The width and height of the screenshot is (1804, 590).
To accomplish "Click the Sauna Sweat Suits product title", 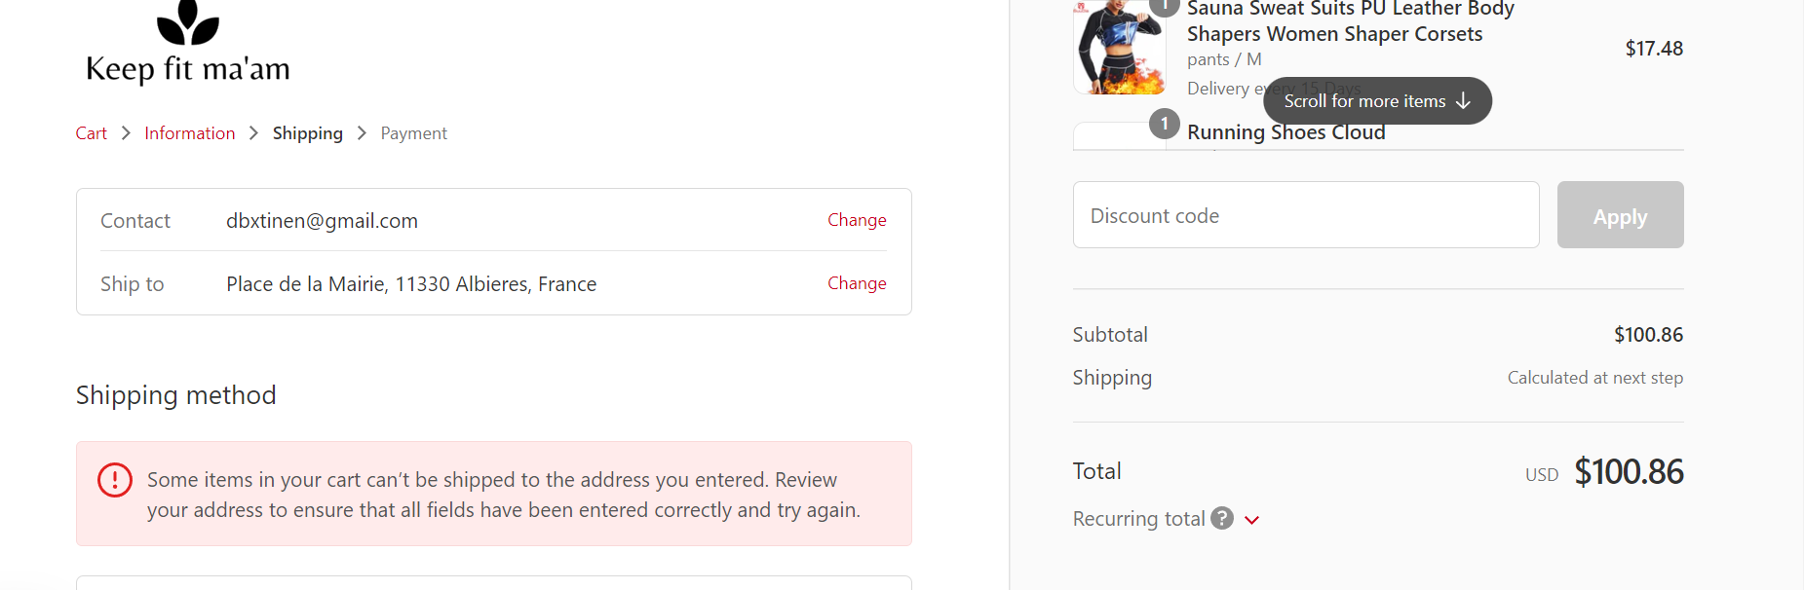I will pyautogui.click(x=1350, y=21).
